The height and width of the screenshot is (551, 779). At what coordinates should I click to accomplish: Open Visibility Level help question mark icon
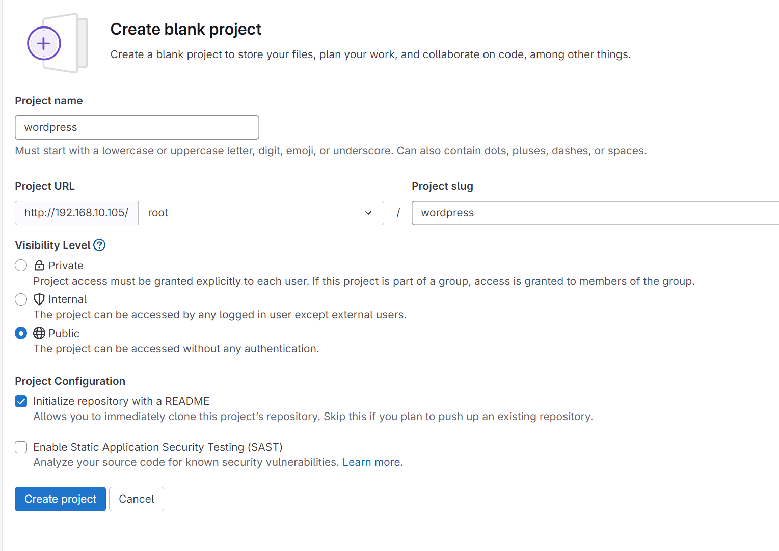pyautogui.click(x=99, y=245)
